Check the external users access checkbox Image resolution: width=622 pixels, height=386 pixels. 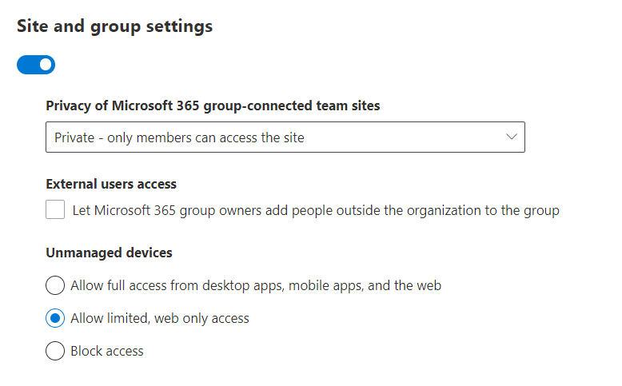pyautogui.click(x=55, y=210)
